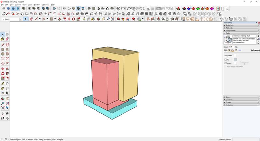The width and height of the screenshot is (260, 141).
Task: Expand the Scenes panel
Action: pyautogui.click(x=241, y=102)
